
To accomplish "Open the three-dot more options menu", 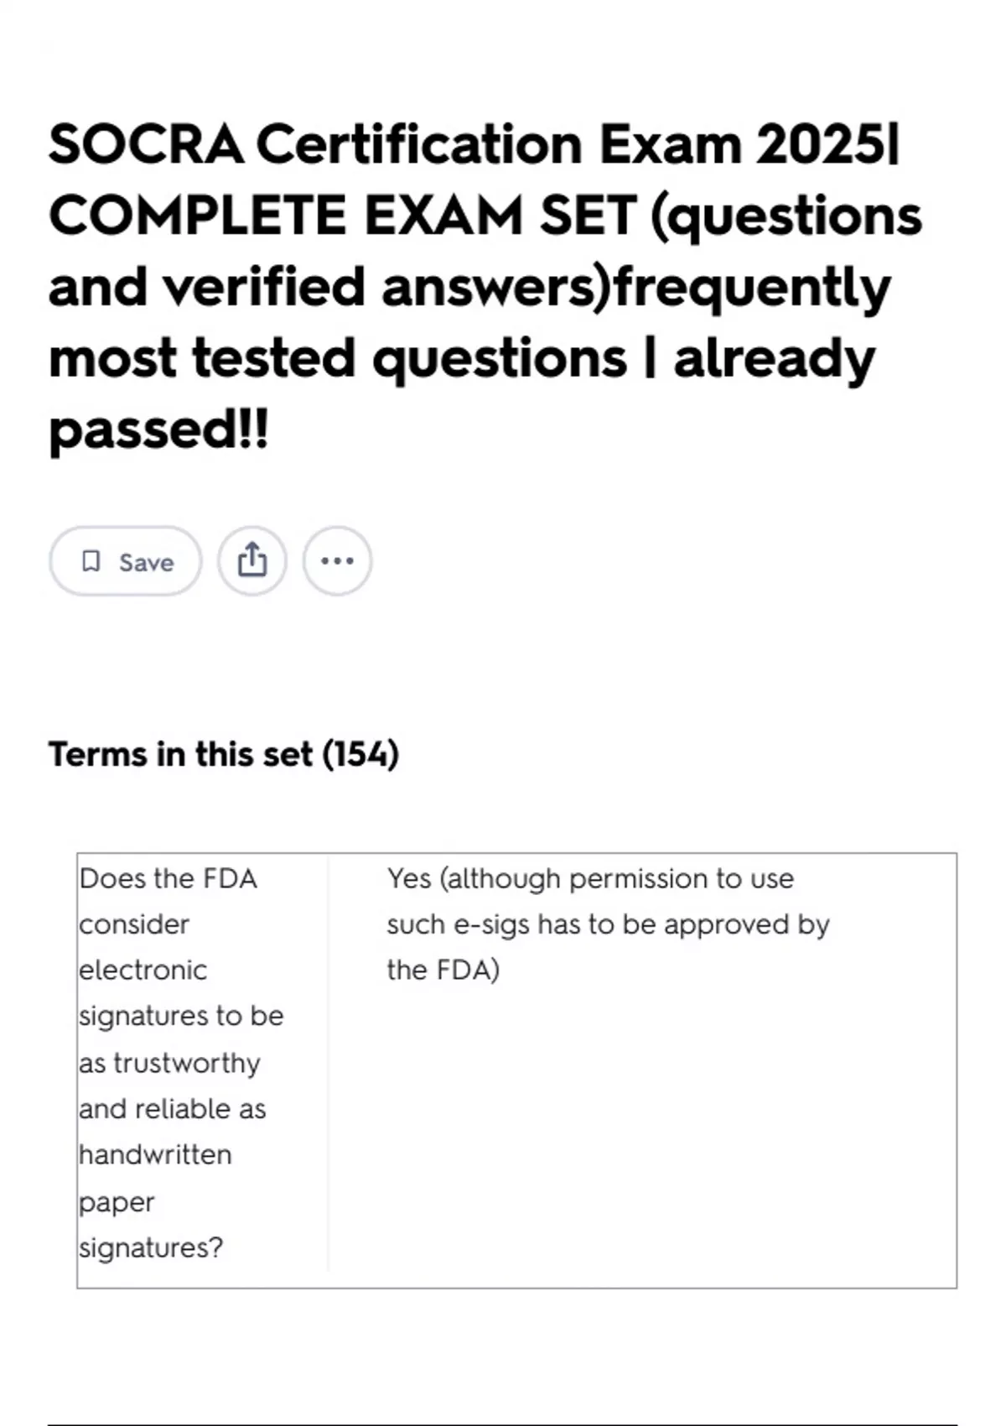I will (x=337, y=561).
